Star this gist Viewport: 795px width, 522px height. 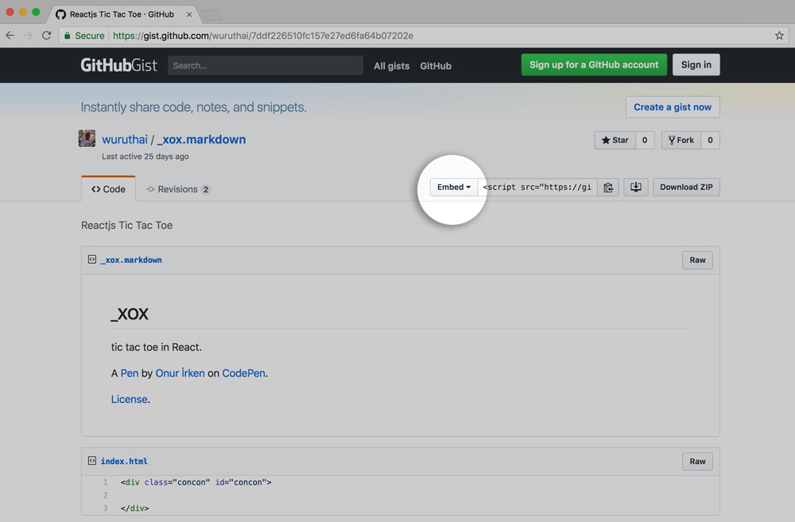pos(615,141)
